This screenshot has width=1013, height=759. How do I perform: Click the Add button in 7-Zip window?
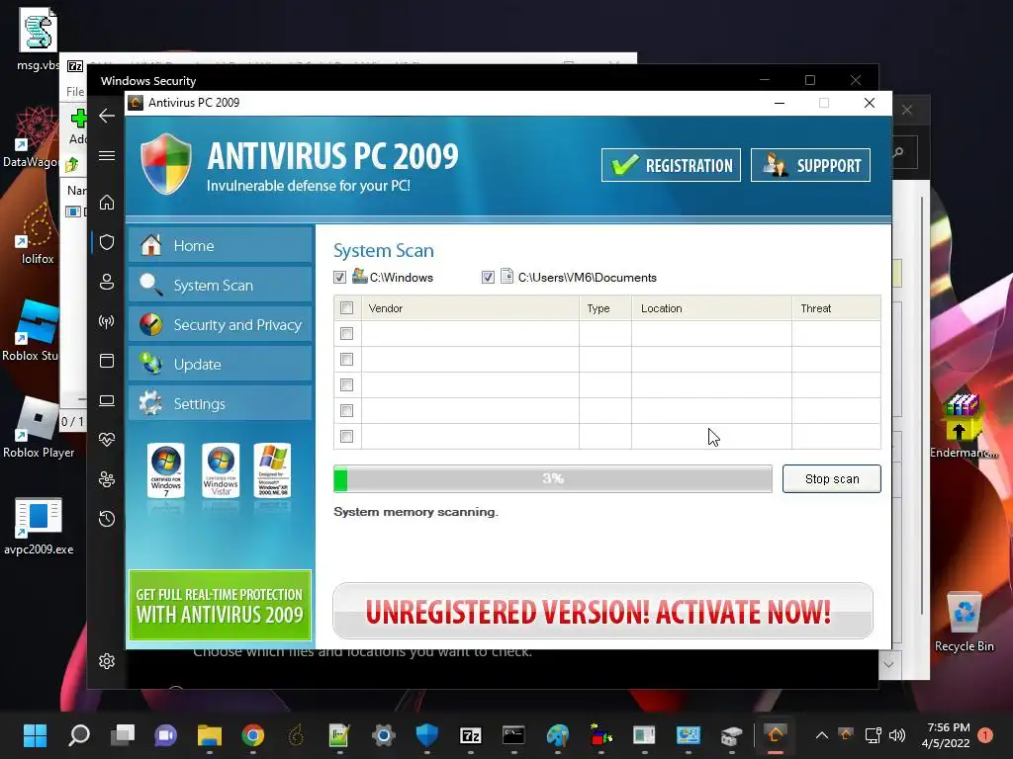[x=78, y=127]
